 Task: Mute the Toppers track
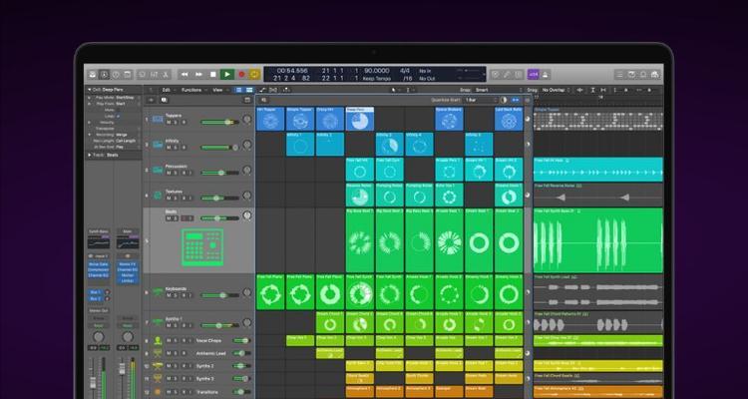click(169, 122)
